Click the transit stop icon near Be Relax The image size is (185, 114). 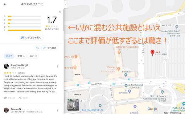129,79
